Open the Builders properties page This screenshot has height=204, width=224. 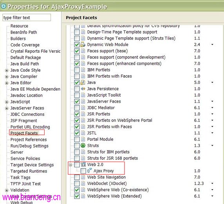tap(18, 39)
